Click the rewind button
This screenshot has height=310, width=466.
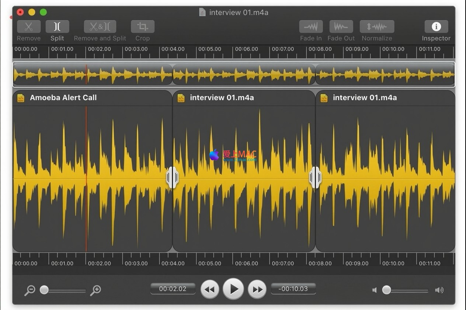[x=209, y=289]
